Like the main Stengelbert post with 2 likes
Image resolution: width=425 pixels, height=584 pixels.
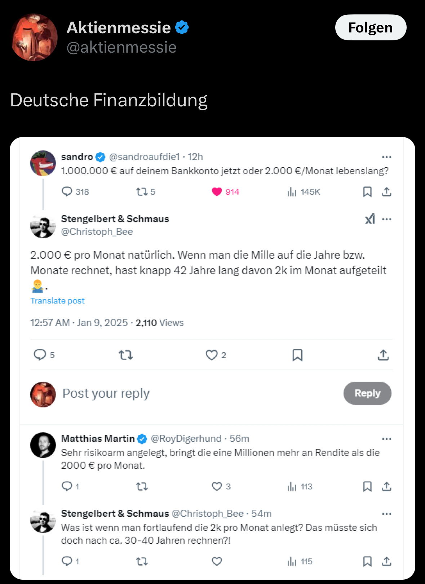tap(212, 355)
